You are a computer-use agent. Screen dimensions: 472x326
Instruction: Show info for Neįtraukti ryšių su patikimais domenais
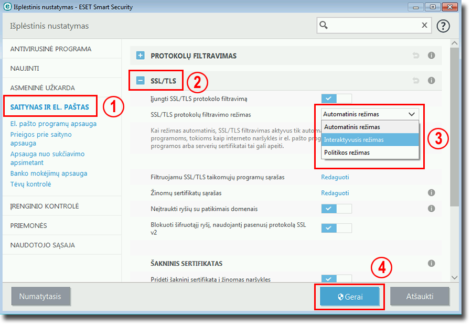(432, 209)
